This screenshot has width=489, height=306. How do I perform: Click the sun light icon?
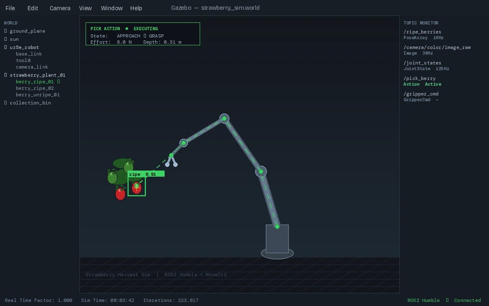coord(5,39)
